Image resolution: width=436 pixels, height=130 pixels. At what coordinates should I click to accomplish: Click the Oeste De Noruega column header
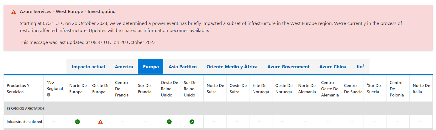pos(284,89)
